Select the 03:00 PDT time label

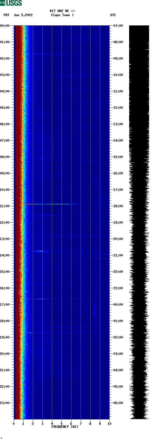click(x=5, y=75)
